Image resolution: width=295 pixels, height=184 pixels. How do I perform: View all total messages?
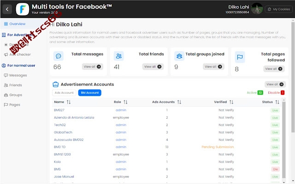point(92,67)
